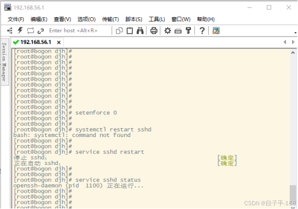Open the 编辑(E) menu

pos(39,19)
